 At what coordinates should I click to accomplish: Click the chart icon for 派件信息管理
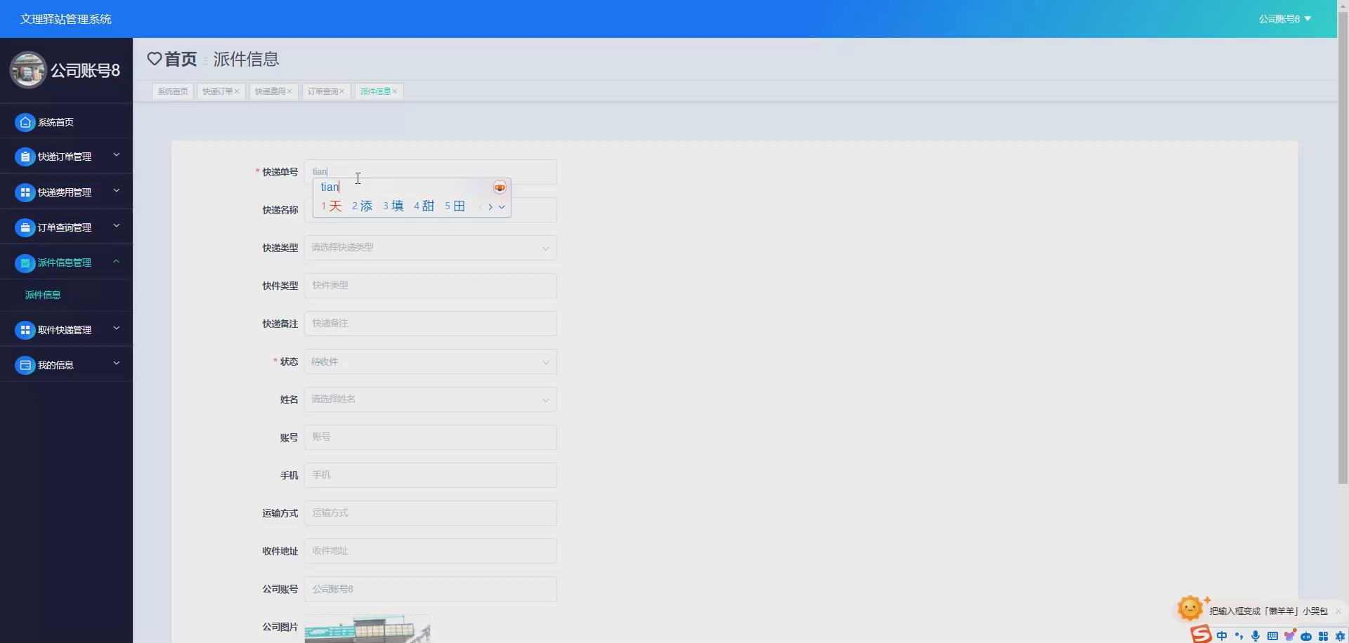pos(25,263)
